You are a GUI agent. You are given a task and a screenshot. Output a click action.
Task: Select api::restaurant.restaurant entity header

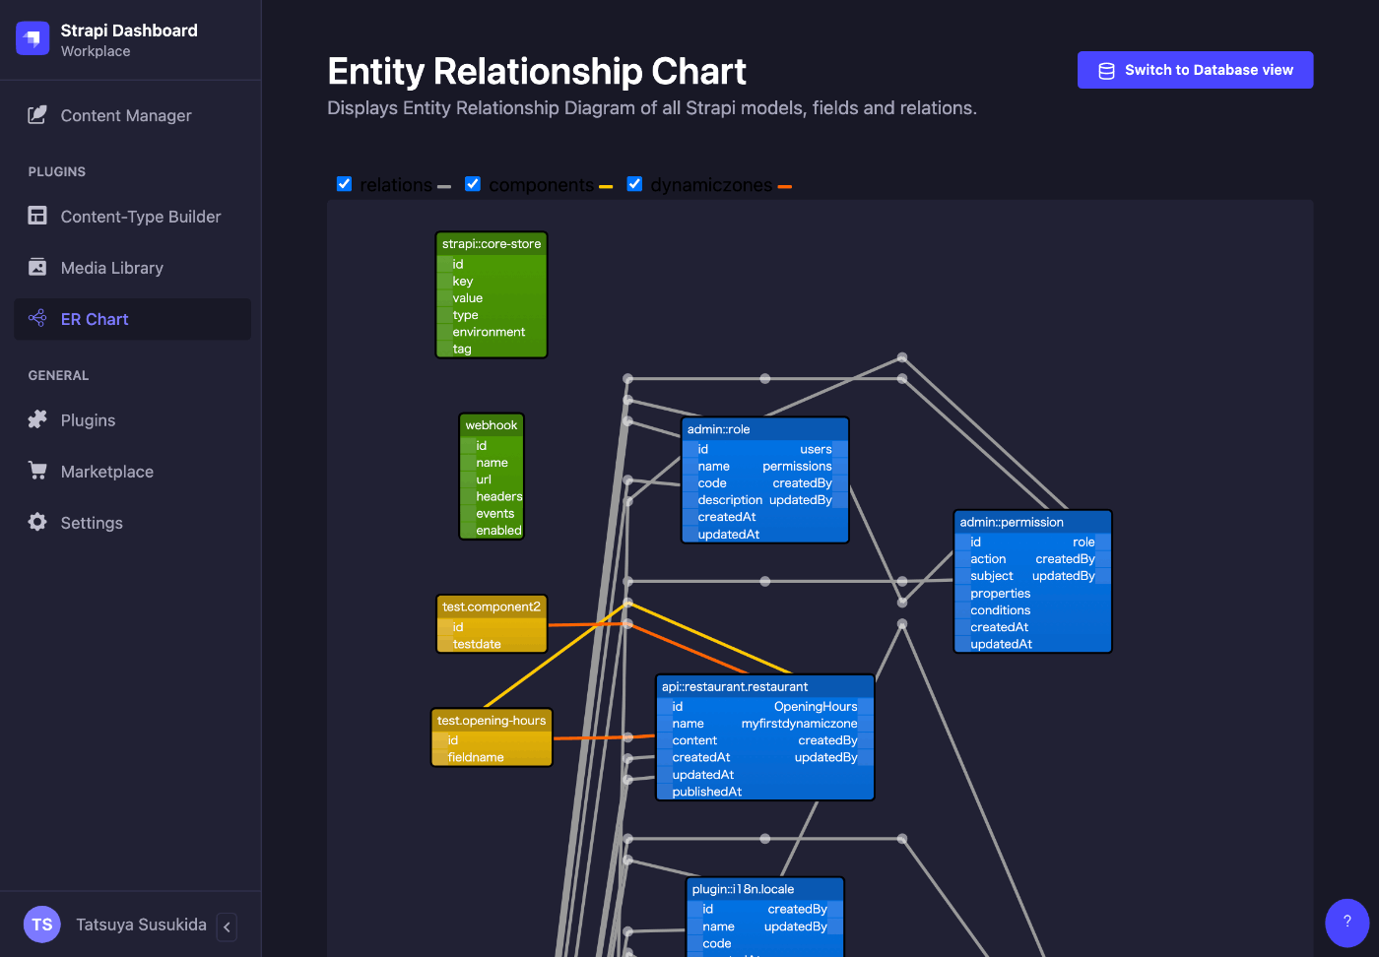765,687
